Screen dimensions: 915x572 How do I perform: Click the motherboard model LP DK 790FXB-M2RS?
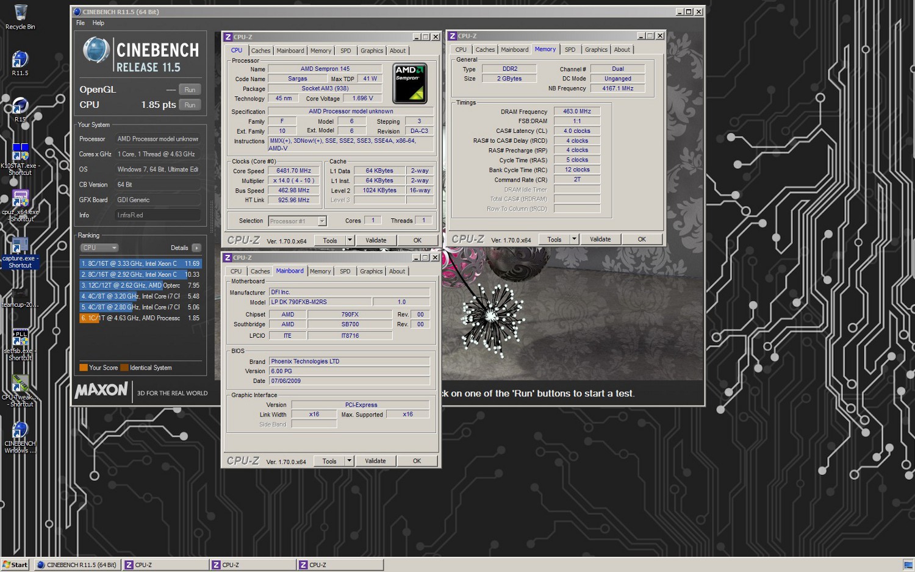click(x=320, y=302)
